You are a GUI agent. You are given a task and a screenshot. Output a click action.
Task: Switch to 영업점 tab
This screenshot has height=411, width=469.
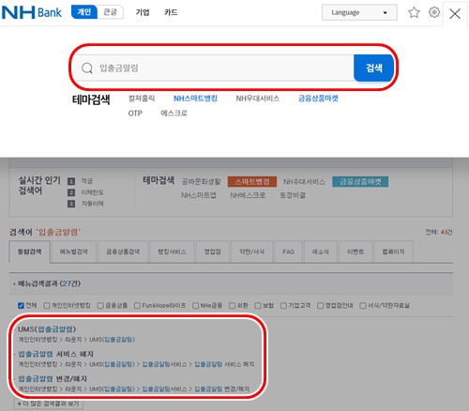(213, 251)
